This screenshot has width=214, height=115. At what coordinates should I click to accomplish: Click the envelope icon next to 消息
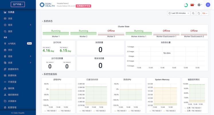pos(5,18)
